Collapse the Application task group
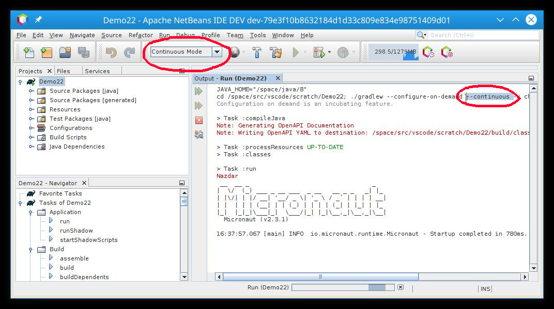 tap(30, 213)
